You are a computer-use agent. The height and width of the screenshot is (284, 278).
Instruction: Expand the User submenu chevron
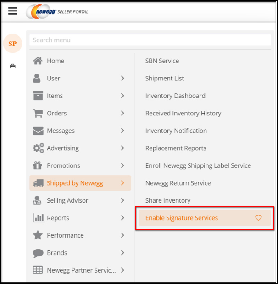(x=122, y=78)
